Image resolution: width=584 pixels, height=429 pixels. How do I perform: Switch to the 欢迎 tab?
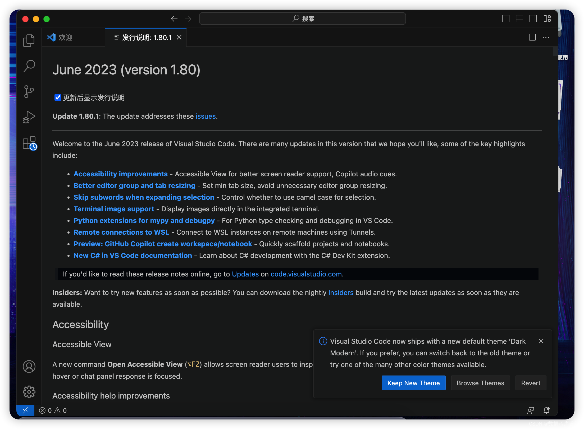pos(65,37)
